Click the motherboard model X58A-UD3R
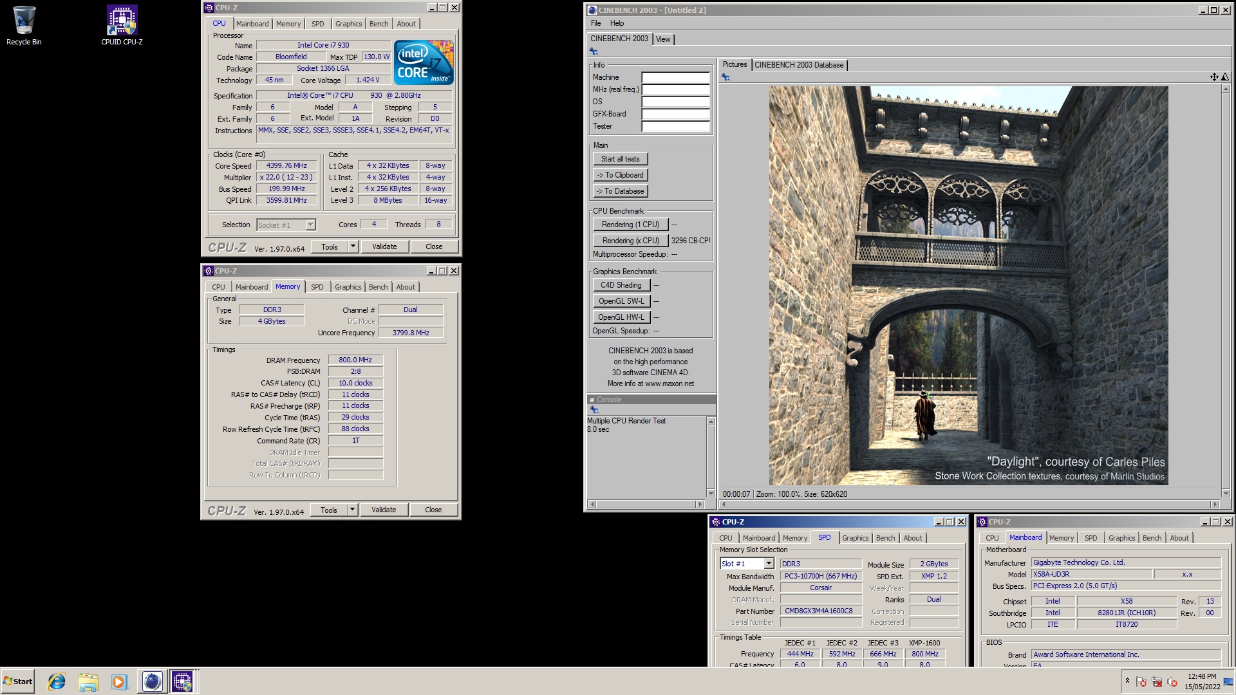 (x=1091, y=575)
